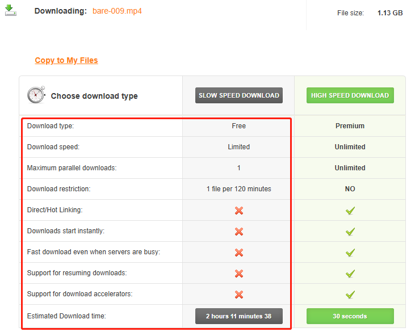This screenshot has height=336, width=415.
Task: Click the bare-009.mp4 file name
Action: pyautogui.click(x=117, y=11)
